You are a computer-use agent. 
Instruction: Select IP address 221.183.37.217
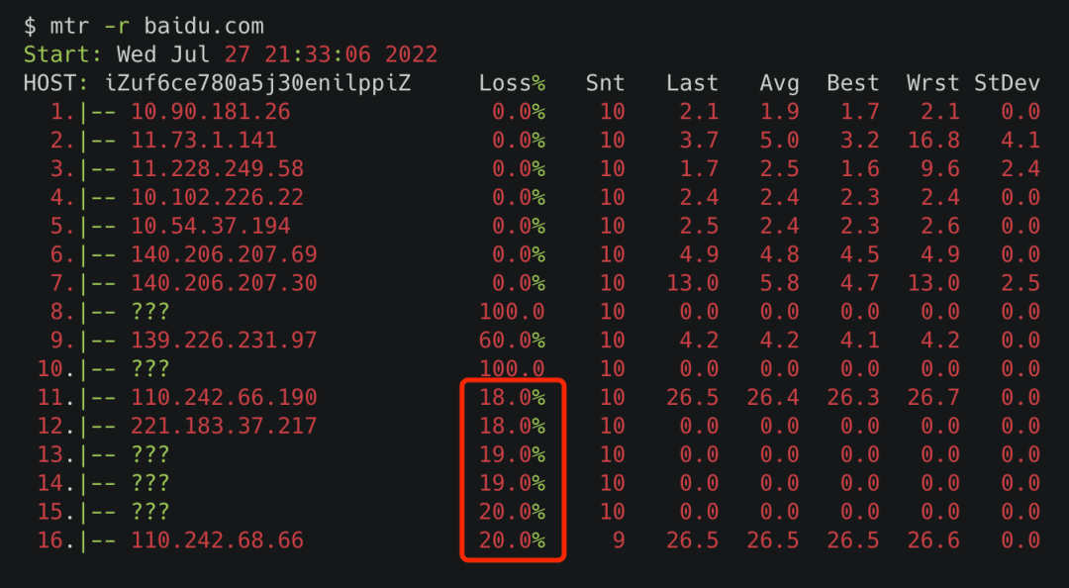click(225, 427)
